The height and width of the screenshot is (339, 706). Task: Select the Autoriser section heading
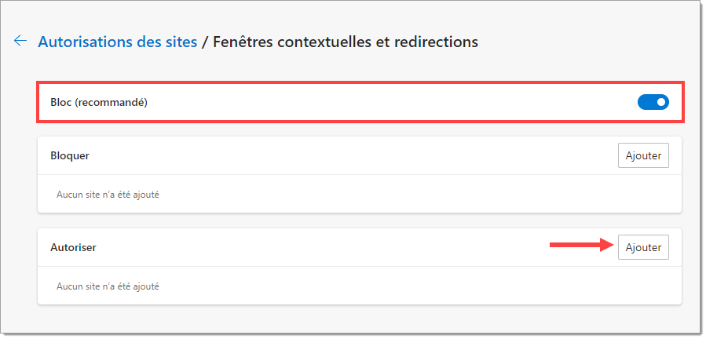[x=73, y=247]
